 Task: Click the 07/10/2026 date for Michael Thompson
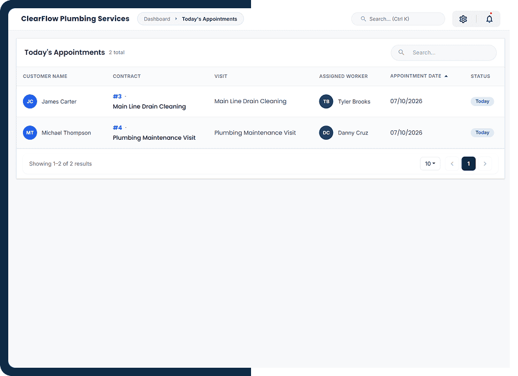tap(406, 133)
